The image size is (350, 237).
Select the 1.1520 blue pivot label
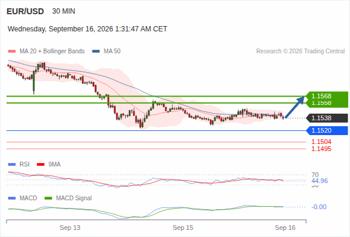pyautogui.click(x=322, y=130)
